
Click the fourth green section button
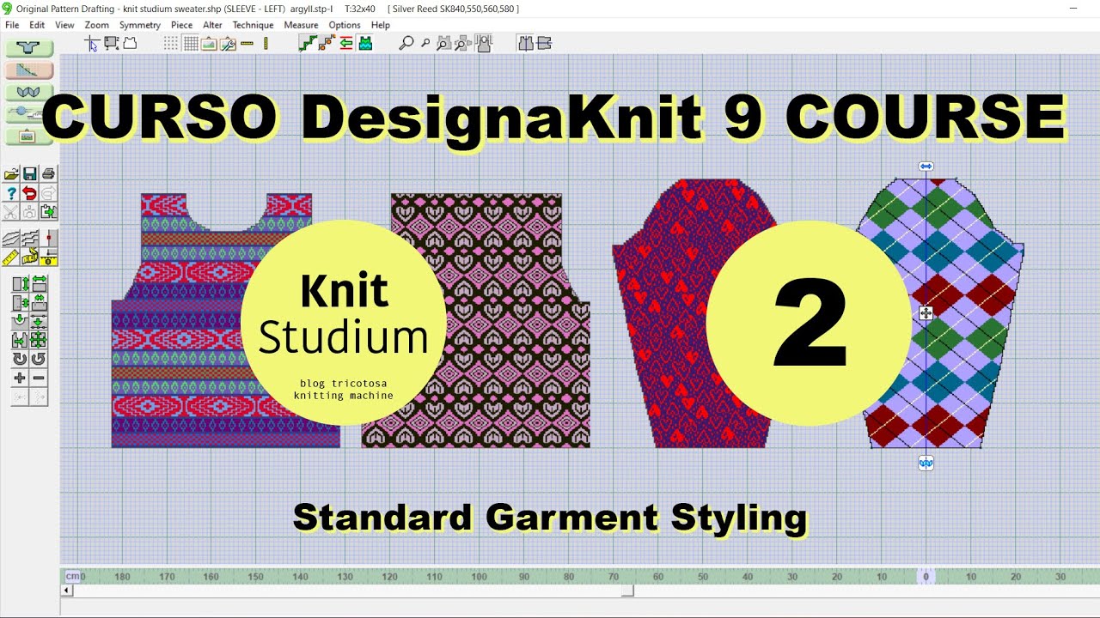[x=29, y=113]
